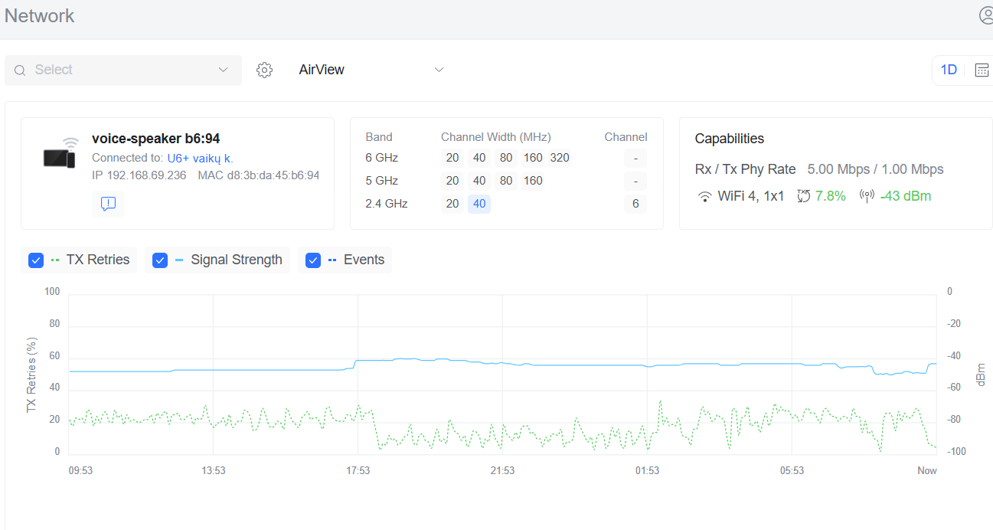Screen dimensions: 993x530
Task: Select the 1D time range
Action: click(949, 70)
